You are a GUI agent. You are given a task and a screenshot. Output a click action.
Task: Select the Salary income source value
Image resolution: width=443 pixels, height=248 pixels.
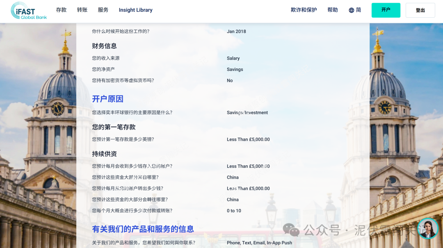(x=233, y=58)
